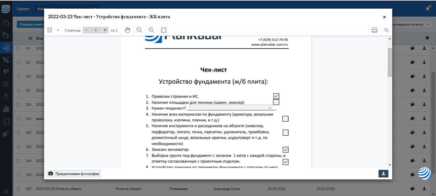436x196 pixels.
Task: Toggle select-all checkbox in table header
Action: coord(20,38)
